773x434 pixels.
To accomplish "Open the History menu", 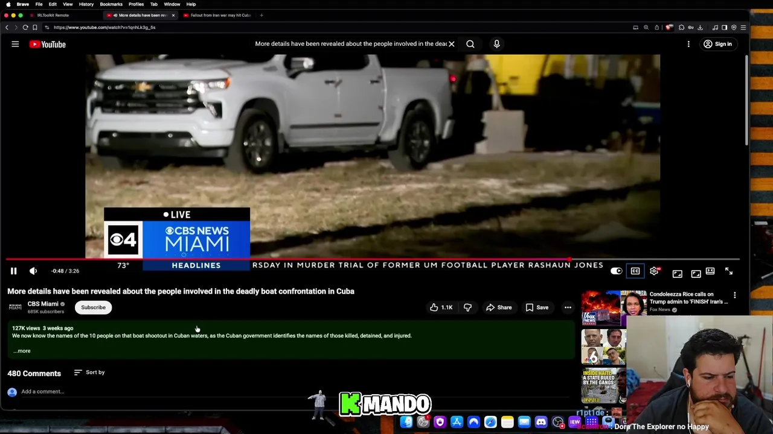I will click(x=86, y=4).
